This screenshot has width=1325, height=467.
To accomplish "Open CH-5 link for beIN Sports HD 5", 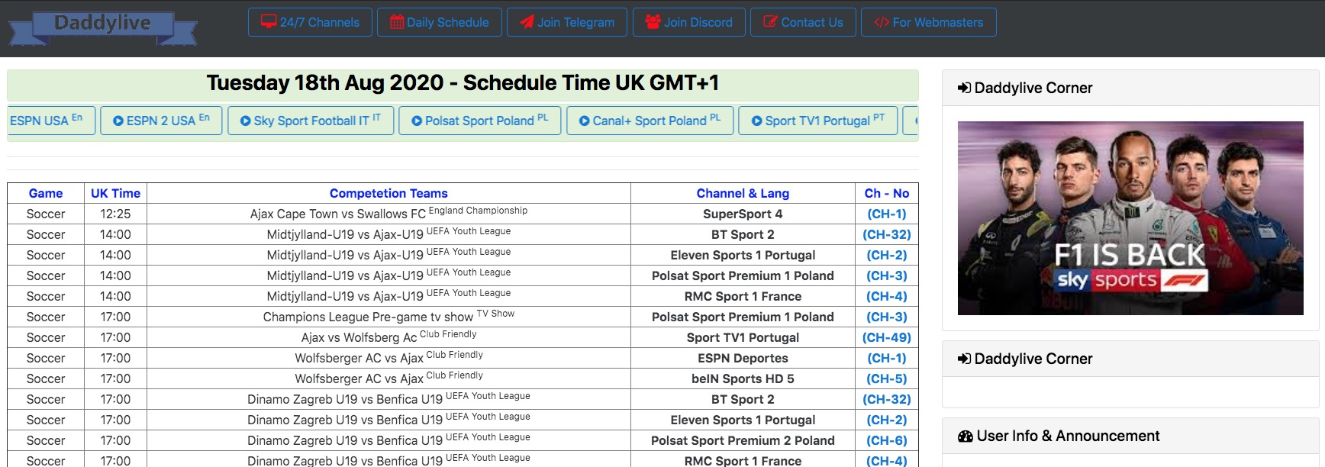I will (886, 378).
